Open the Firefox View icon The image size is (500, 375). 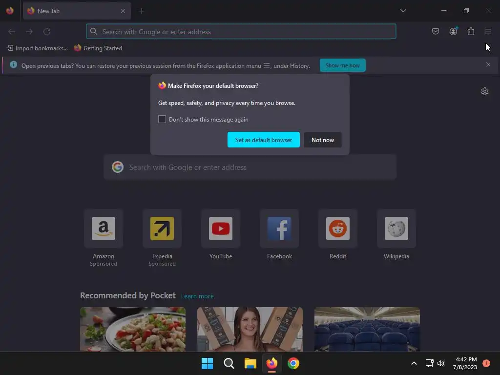click(10, 11)
